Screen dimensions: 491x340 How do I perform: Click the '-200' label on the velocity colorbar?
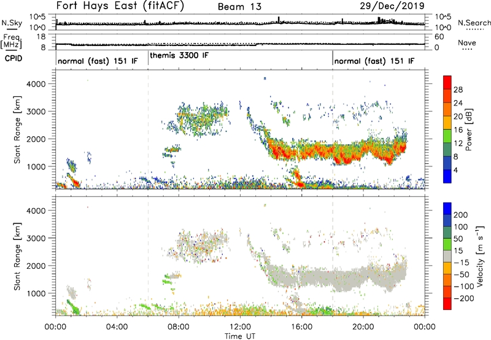[x=464, y=298]
